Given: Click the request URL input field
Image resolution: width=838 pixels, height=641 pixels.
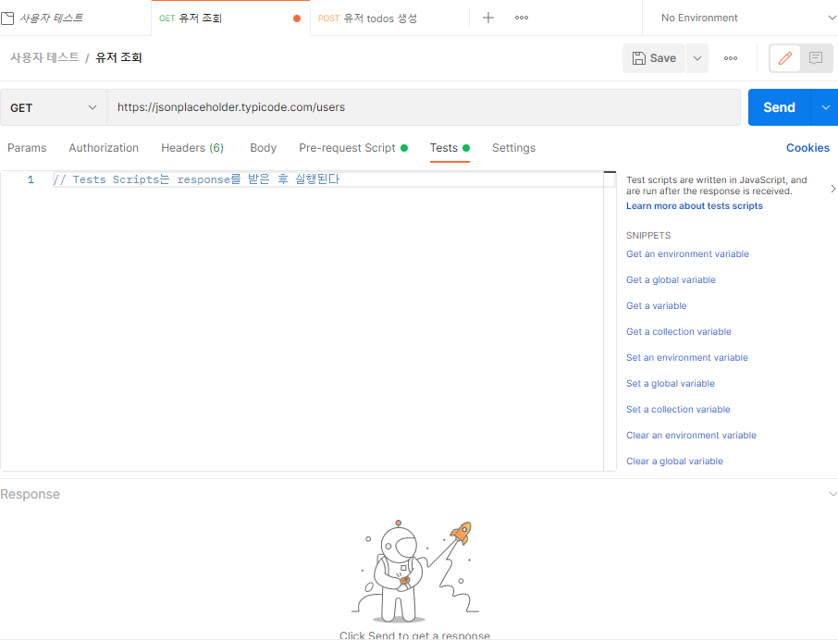Looking at the screenshot, I should coord(370,107).
